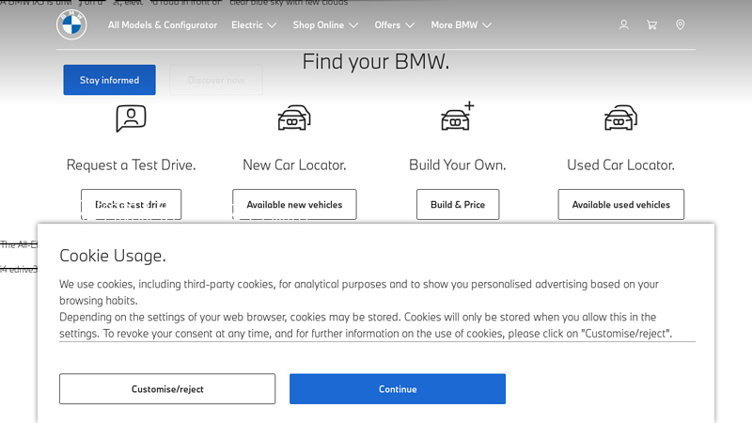Expand the Shop Online dropdown
This screenshot has height=423, width=752.
[x=325, y=25]
